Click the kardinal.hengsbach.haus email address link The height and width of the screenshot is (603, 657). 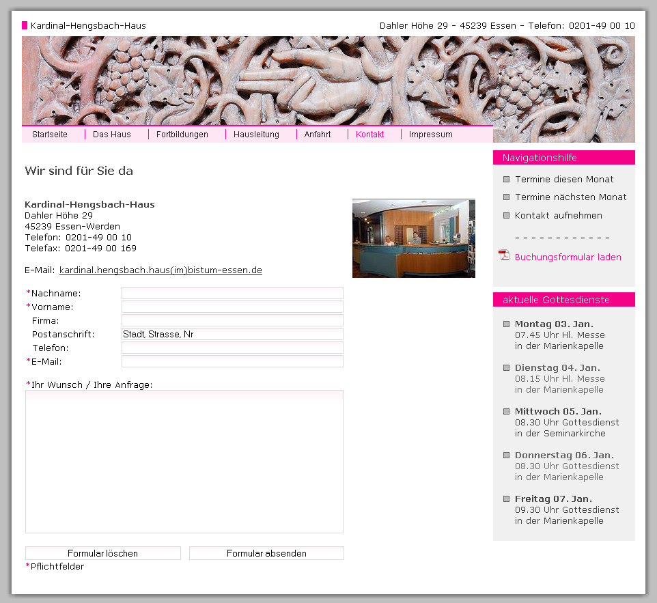coord(160,270)
